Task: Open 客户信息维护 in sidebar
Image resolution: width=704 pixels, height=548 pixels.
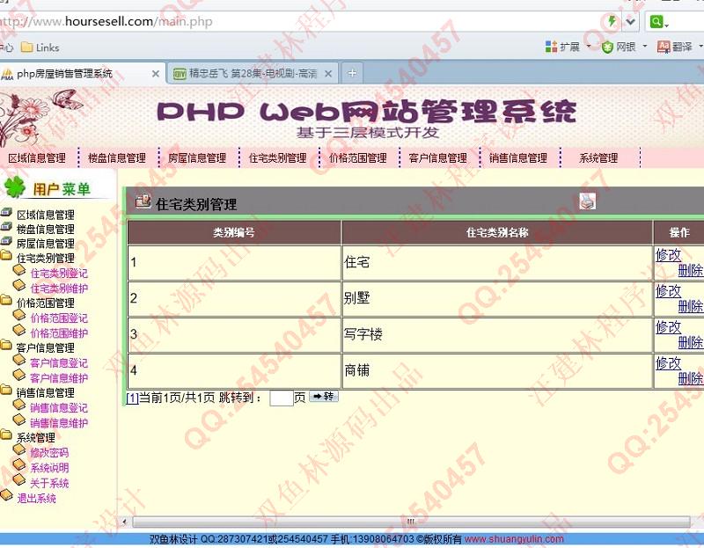Action: [59, 378]
